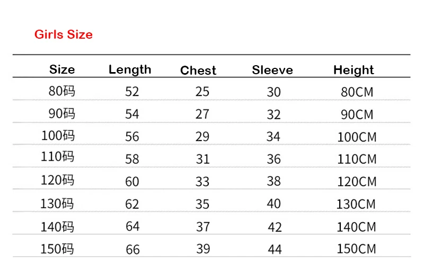Click the 120码 size row label
Viewport: 424px width, 265px height.
point(57,180)
